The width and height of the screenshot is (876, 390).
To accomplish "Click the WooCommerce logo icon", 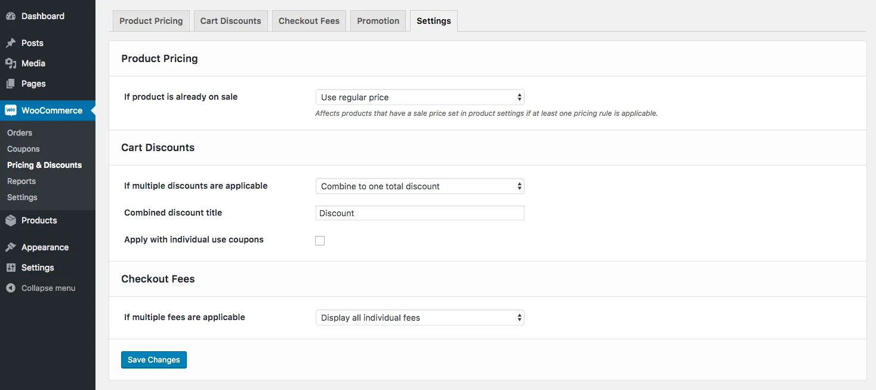I will (11, 110).
